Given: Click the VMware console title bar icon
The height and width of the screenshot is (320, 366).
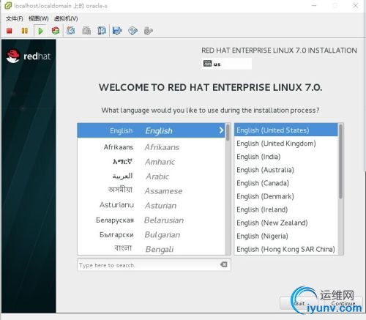Looking at the screenshot, I should (8, 6).
